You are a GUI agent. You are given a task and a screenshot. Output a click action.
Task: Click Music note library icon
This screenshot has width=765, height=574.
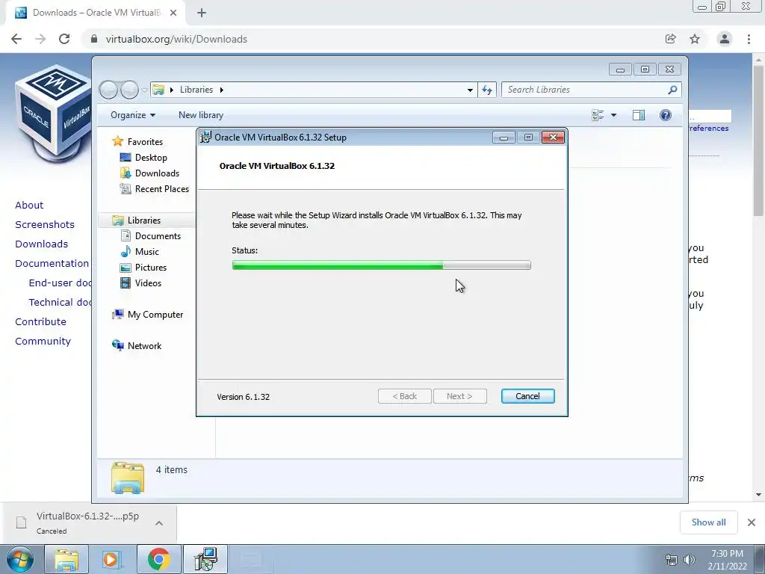[126, 251]
